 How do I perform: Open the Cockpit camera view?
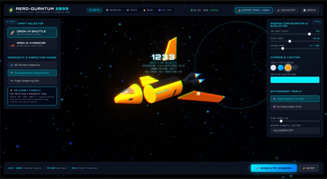pyautogui.click(x=132, y=10)
